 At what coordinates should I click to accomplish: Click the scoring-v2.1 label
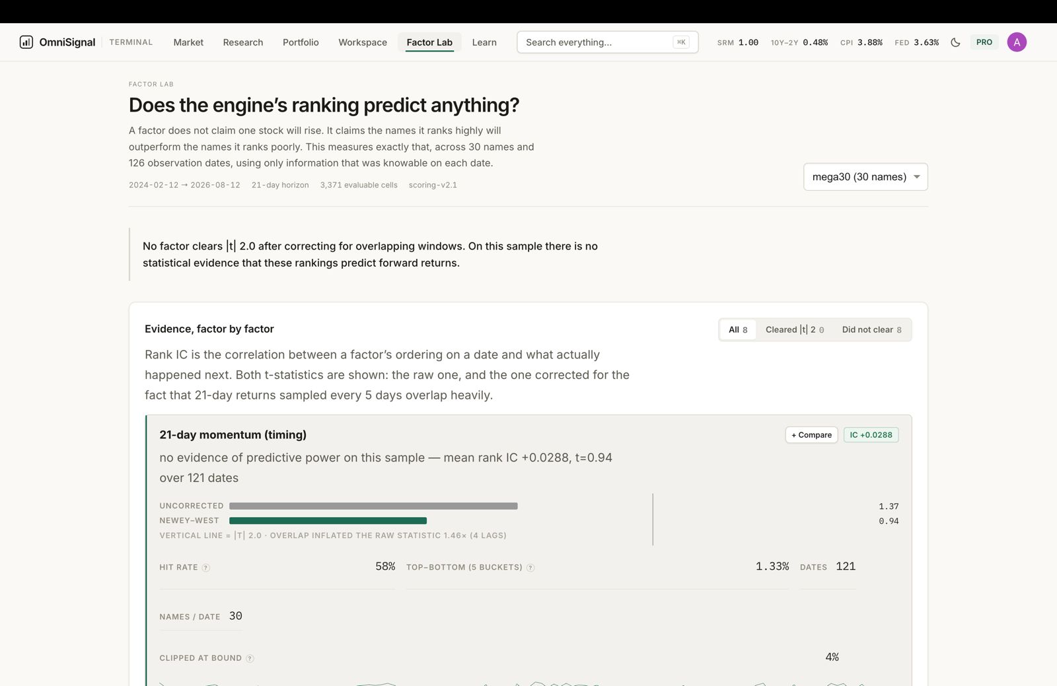point(433,186)
